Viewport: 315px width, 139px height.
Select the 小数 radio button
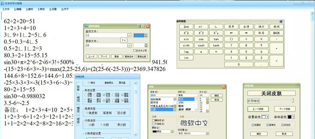pyautogui.click(x=87, y=125)
